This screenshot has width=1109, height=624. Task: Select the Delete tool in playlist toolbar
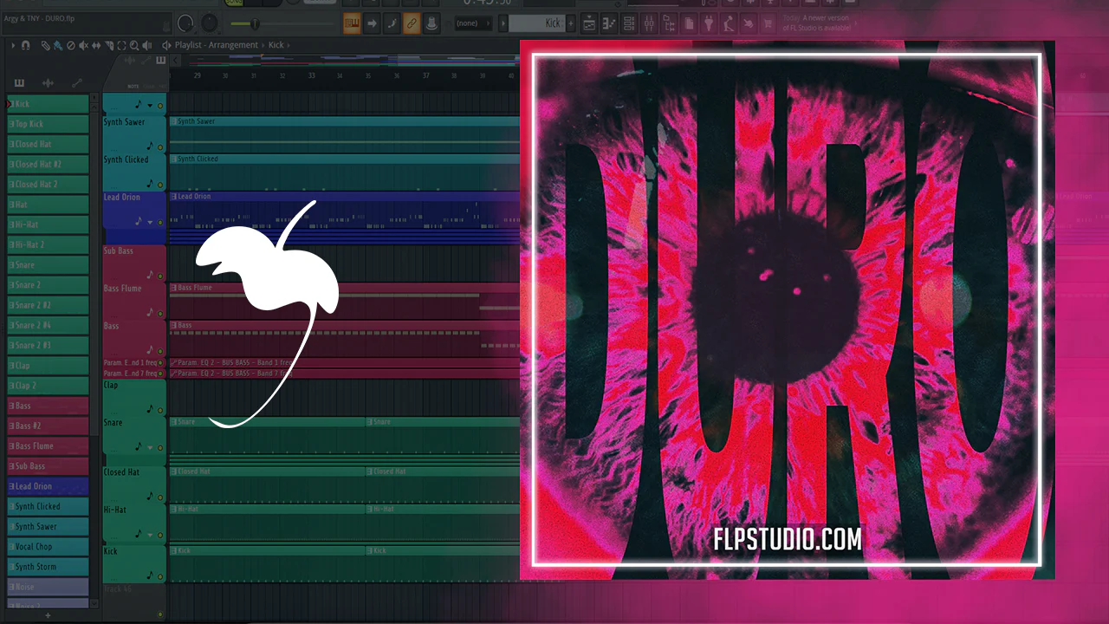71,45
